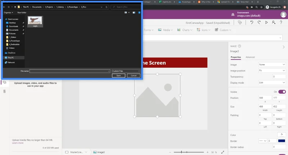The width and height of the screenshot is (288, 155).
Task: Click the Open button in file dialog
Action: click(118, 76)
